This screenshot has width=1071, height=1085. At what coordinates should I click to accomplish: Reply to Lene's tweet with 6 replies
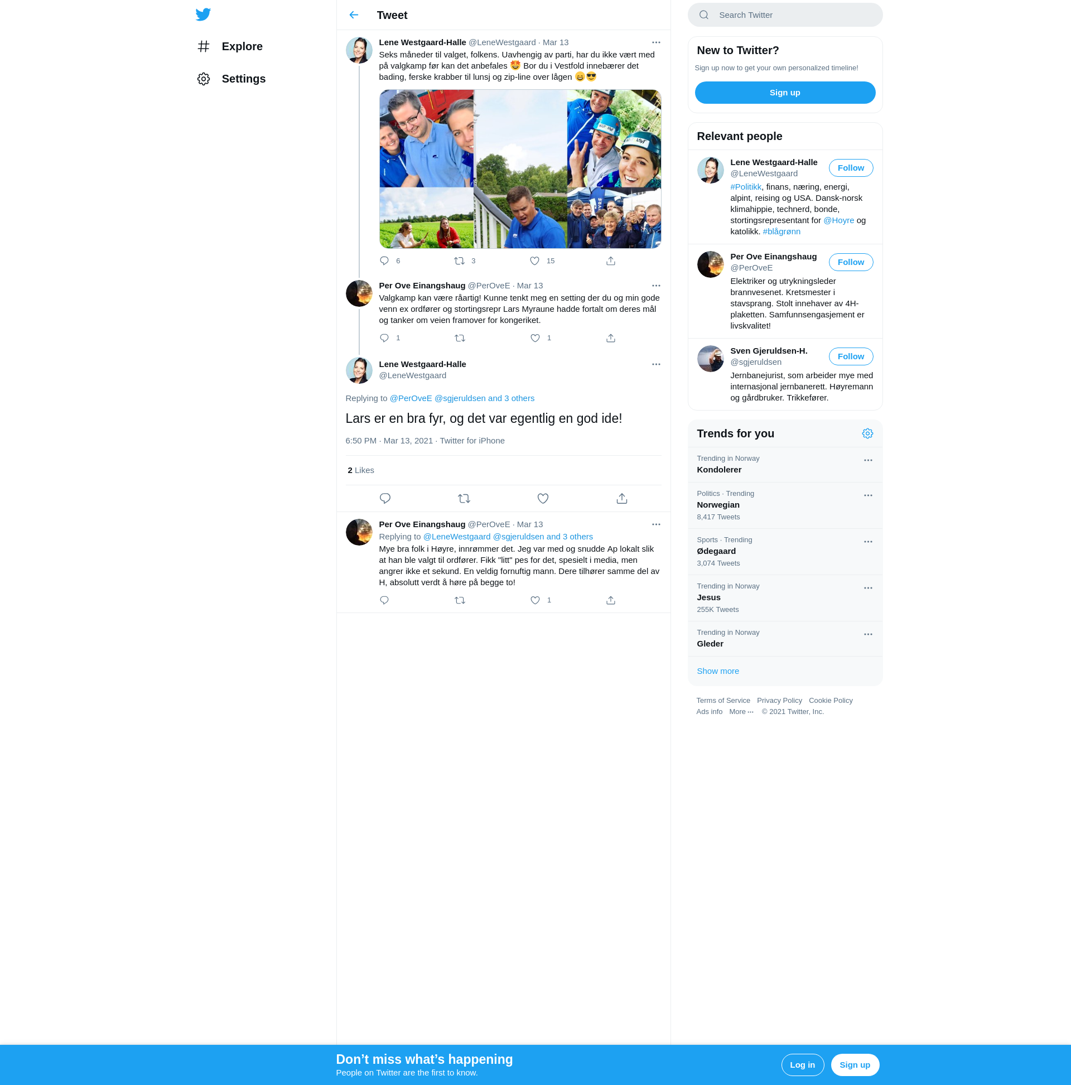click(x=384, y=261)
